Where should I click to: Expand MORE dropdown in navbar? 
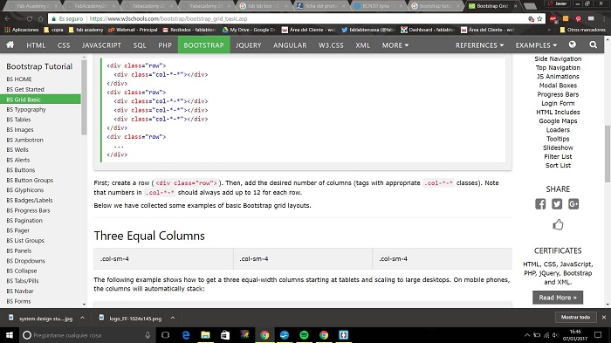pyautogui.click(x=395, y=45)
